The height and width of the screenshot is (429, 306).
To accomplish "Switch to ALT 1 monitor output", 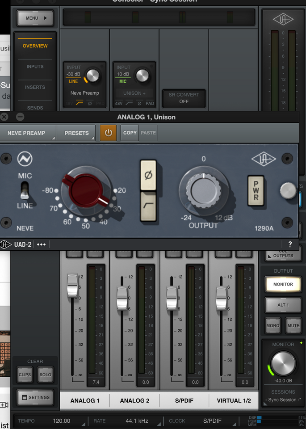I will [283, 305].
